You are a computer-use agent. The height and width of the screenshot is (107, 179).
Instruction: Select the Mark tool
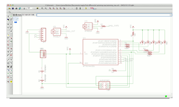coord(11,20)
